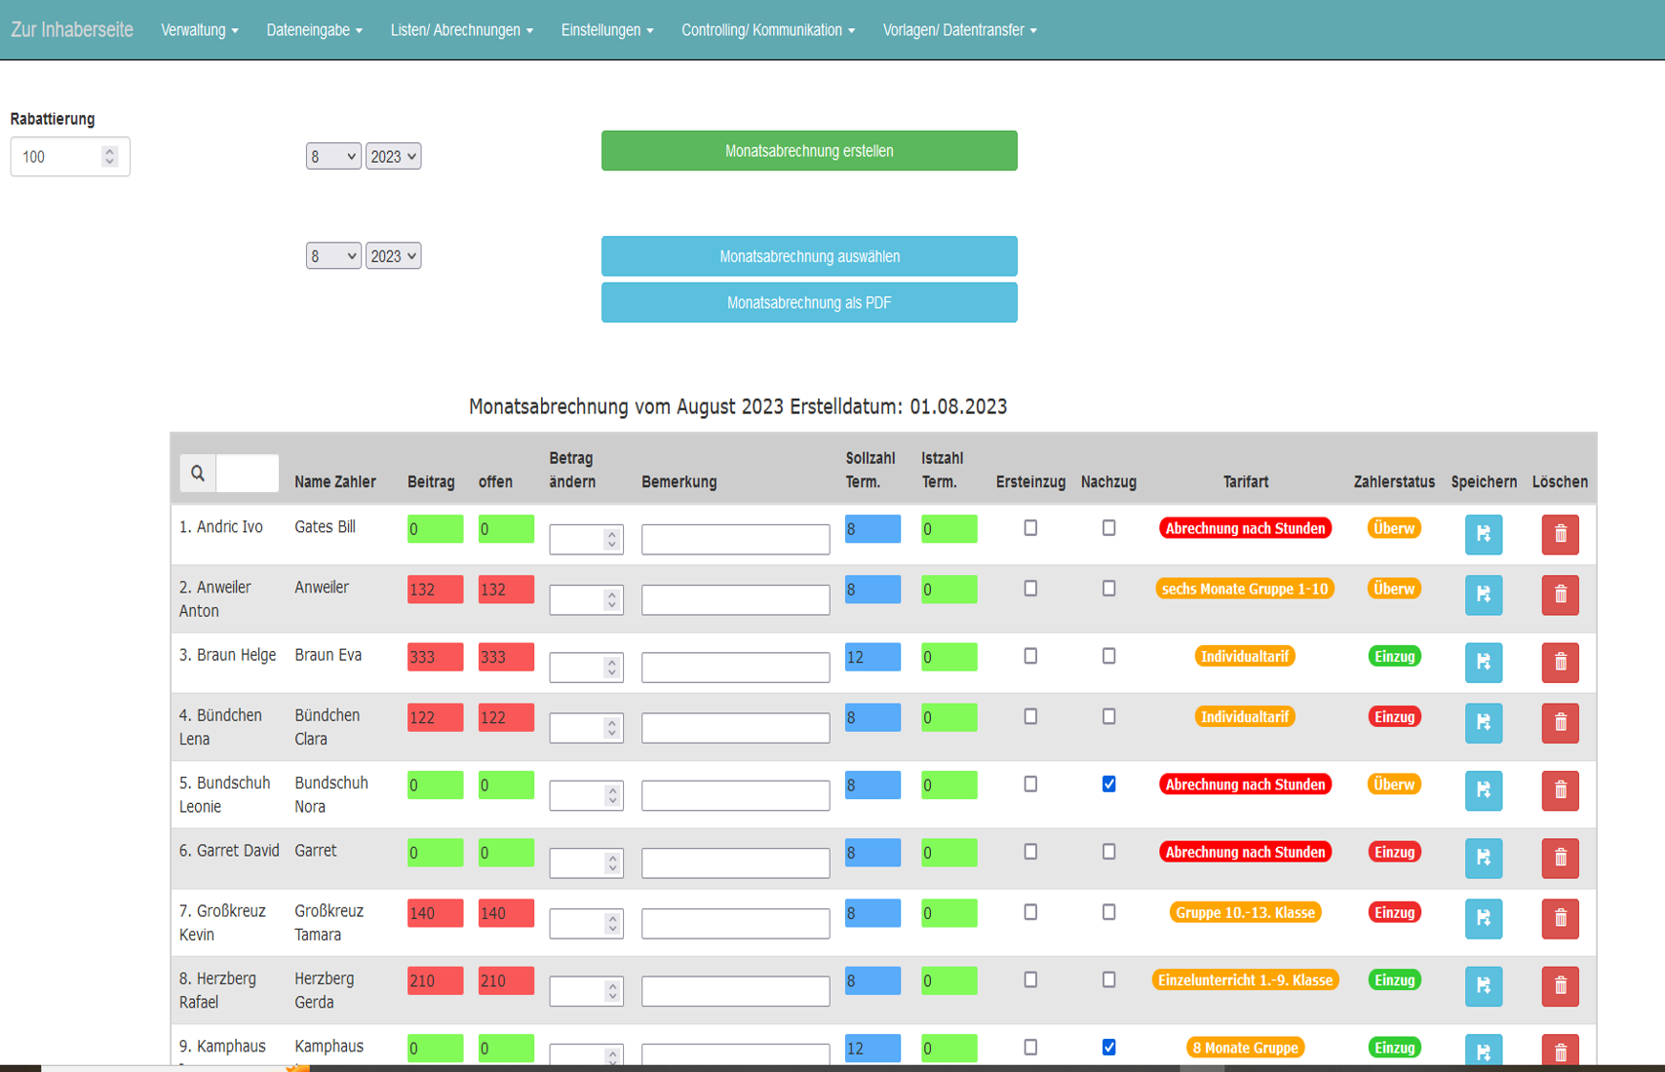Screen dimensions: 1665x1072
Task: Expand the Einstellungen menu
Action: coord(606,30)
